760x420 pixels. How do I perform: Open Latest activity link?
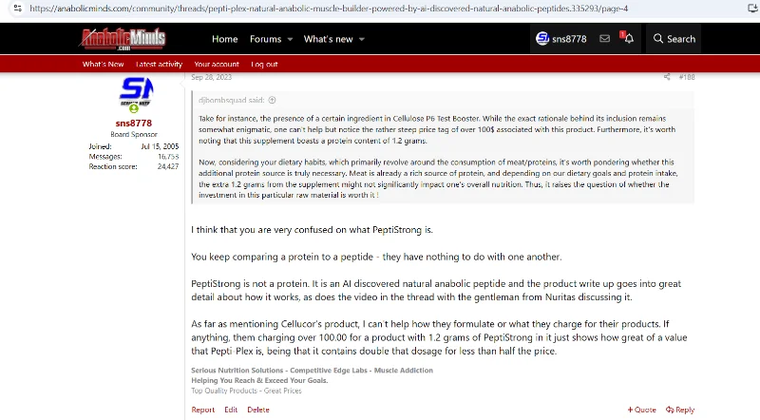point(159,64)
